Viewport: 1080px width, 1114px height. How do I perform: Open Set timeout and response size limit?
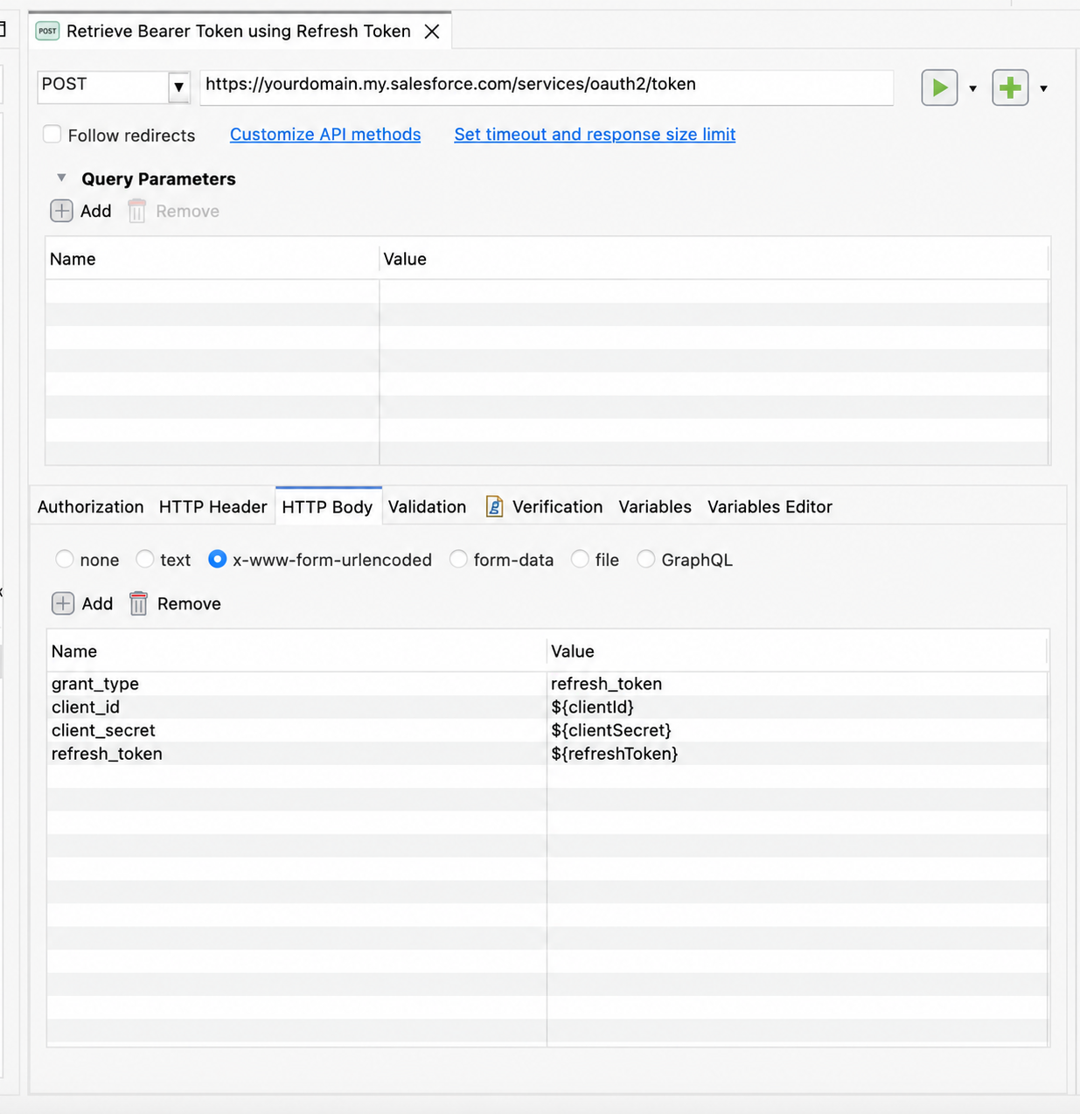pyautogui.click(x=595, y=135)
